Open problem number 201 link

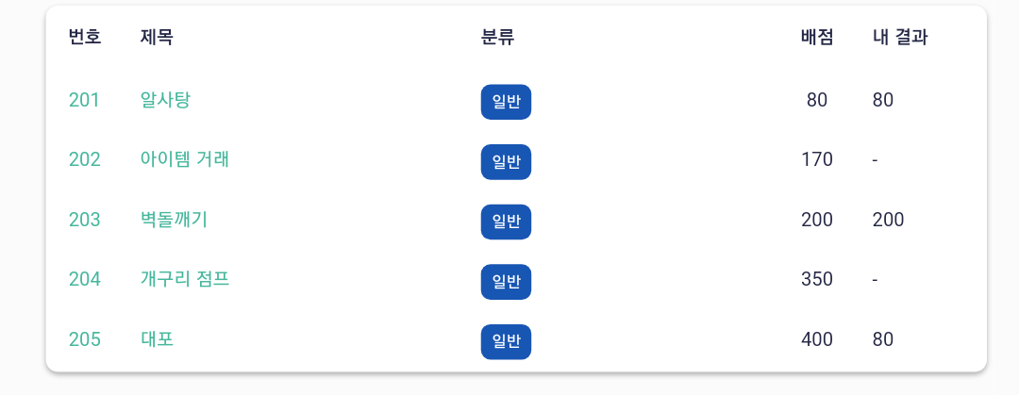[x=85, y=100]
